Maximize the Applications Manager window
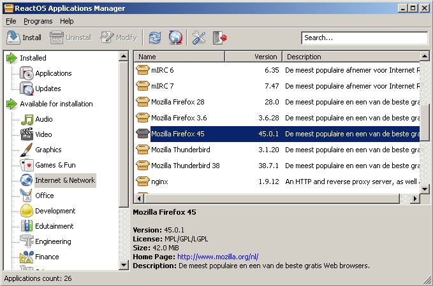 [x=413, y=8]
